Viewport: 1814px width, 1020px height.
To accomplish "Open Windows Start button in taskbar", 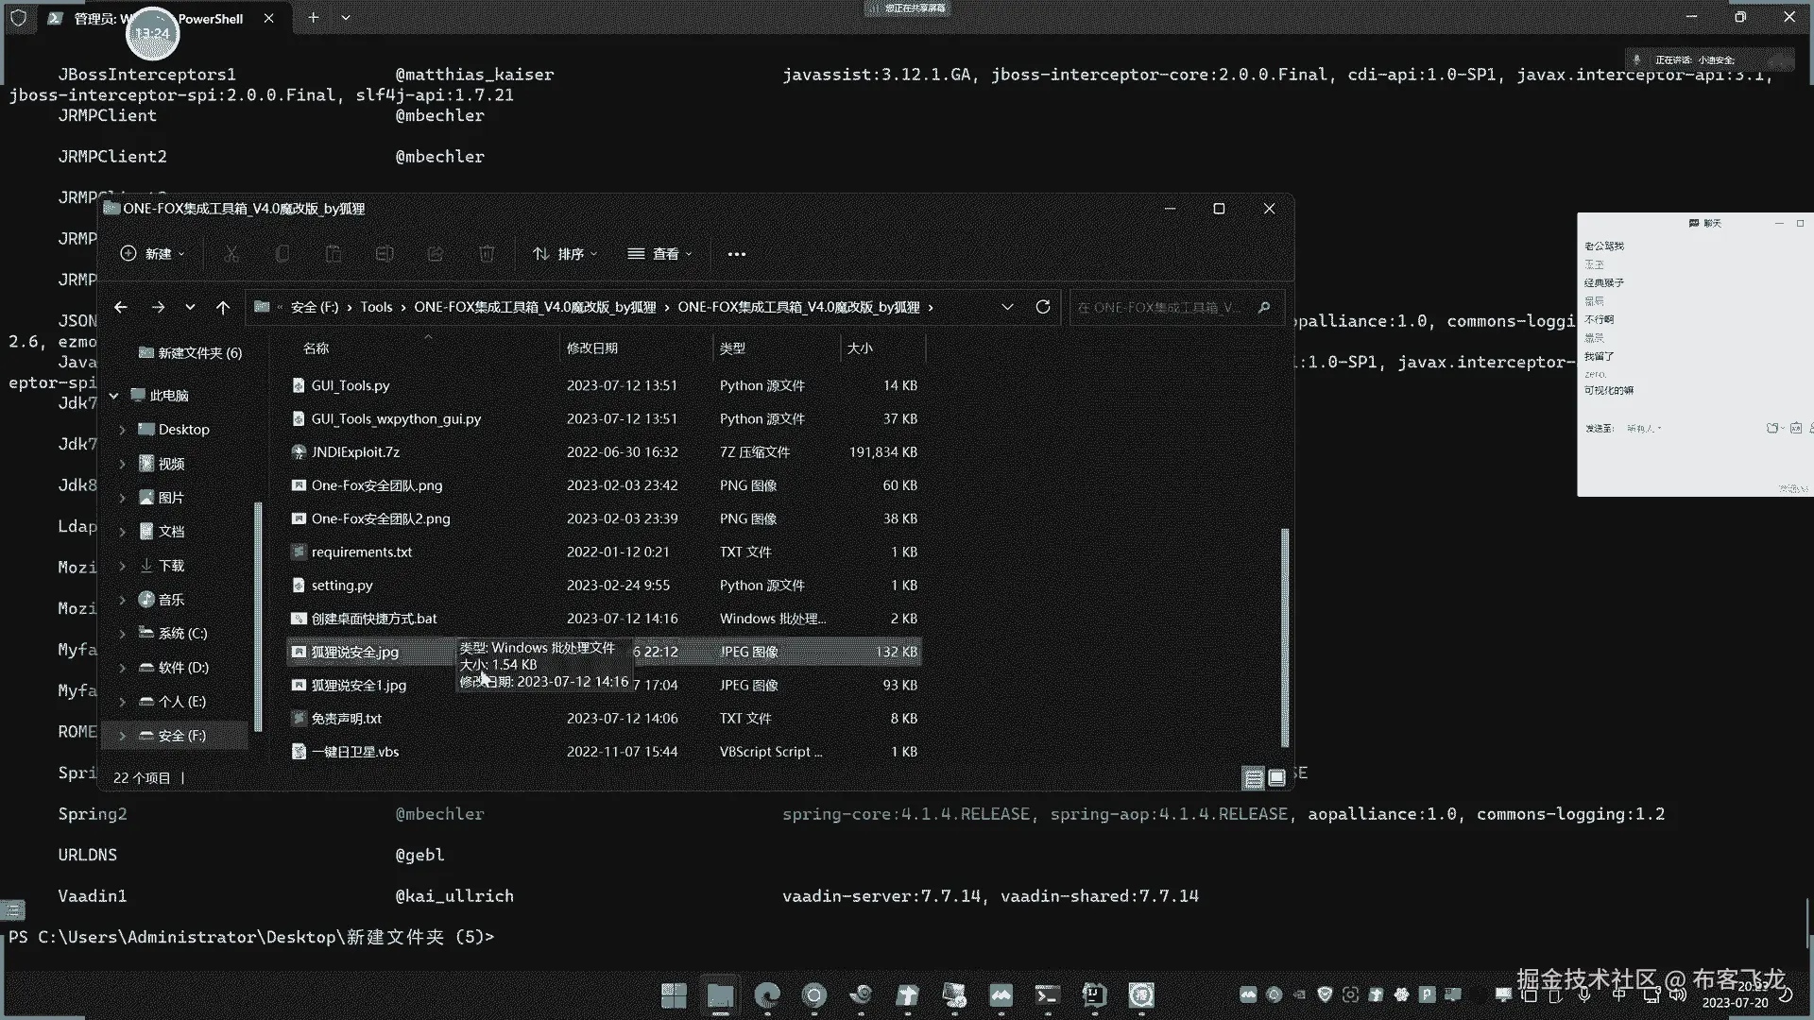I will pos(674,994).
